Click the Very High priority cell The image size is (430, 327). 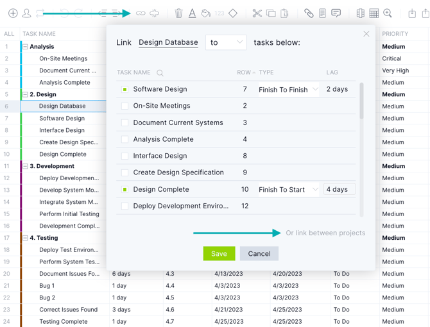point(395,71)
